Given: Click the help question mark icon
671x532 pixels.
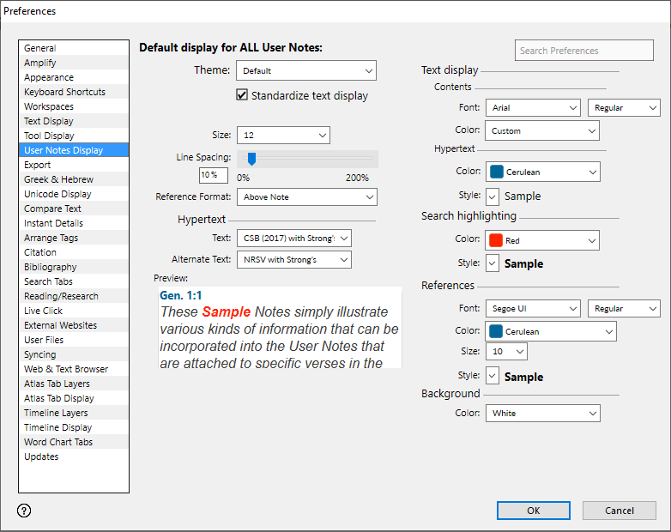Looking at the screenshot, I should pos(24,511).
